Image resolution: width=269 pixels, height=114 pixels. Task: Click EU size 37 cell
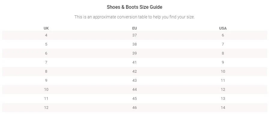(x=135, y=35)
